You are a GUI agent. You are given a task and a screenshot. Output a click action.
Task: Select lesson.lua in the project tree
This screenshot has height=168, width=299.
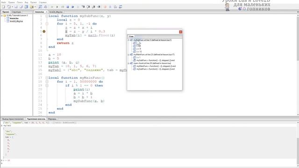[14, 18]
